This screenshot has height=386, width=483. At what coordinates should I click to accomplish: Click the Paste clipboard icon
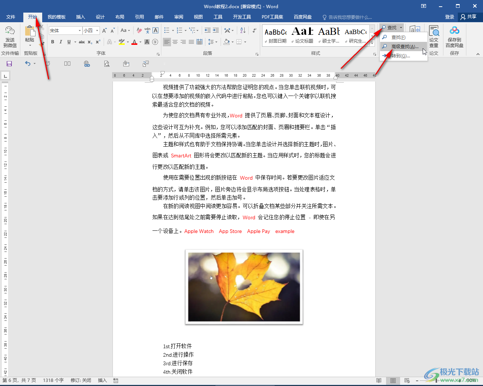point(30,31)
